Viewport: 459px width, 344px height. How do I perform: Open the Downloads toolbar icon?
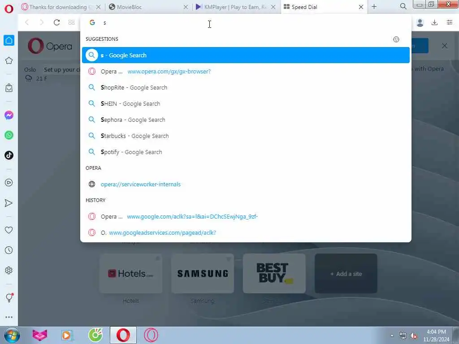click(x=435, y=22)
